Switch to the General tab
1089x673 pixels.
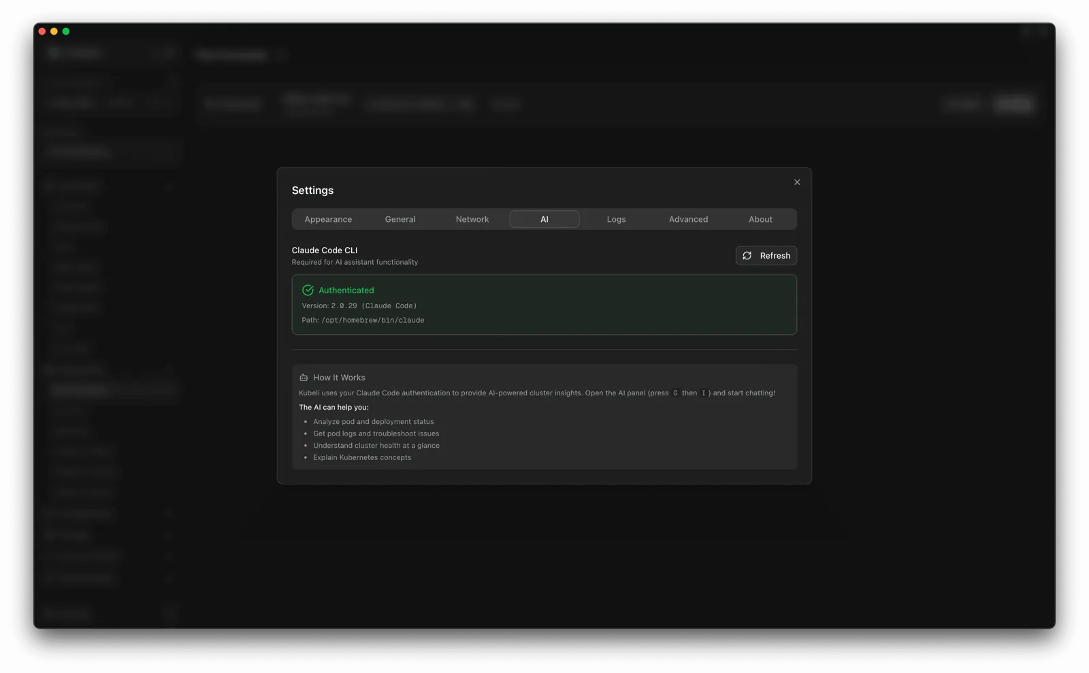(x=400, y=219)
